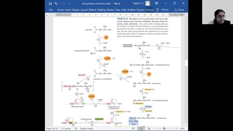The width and height of the screenshot is (233, 131).
Task: Open the References tab
Action: pos(93,10)
